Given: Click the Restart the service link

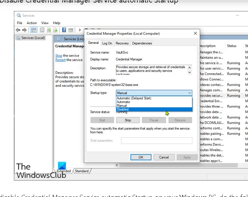Looking at the screenshot, I should [x=60, y=60].
